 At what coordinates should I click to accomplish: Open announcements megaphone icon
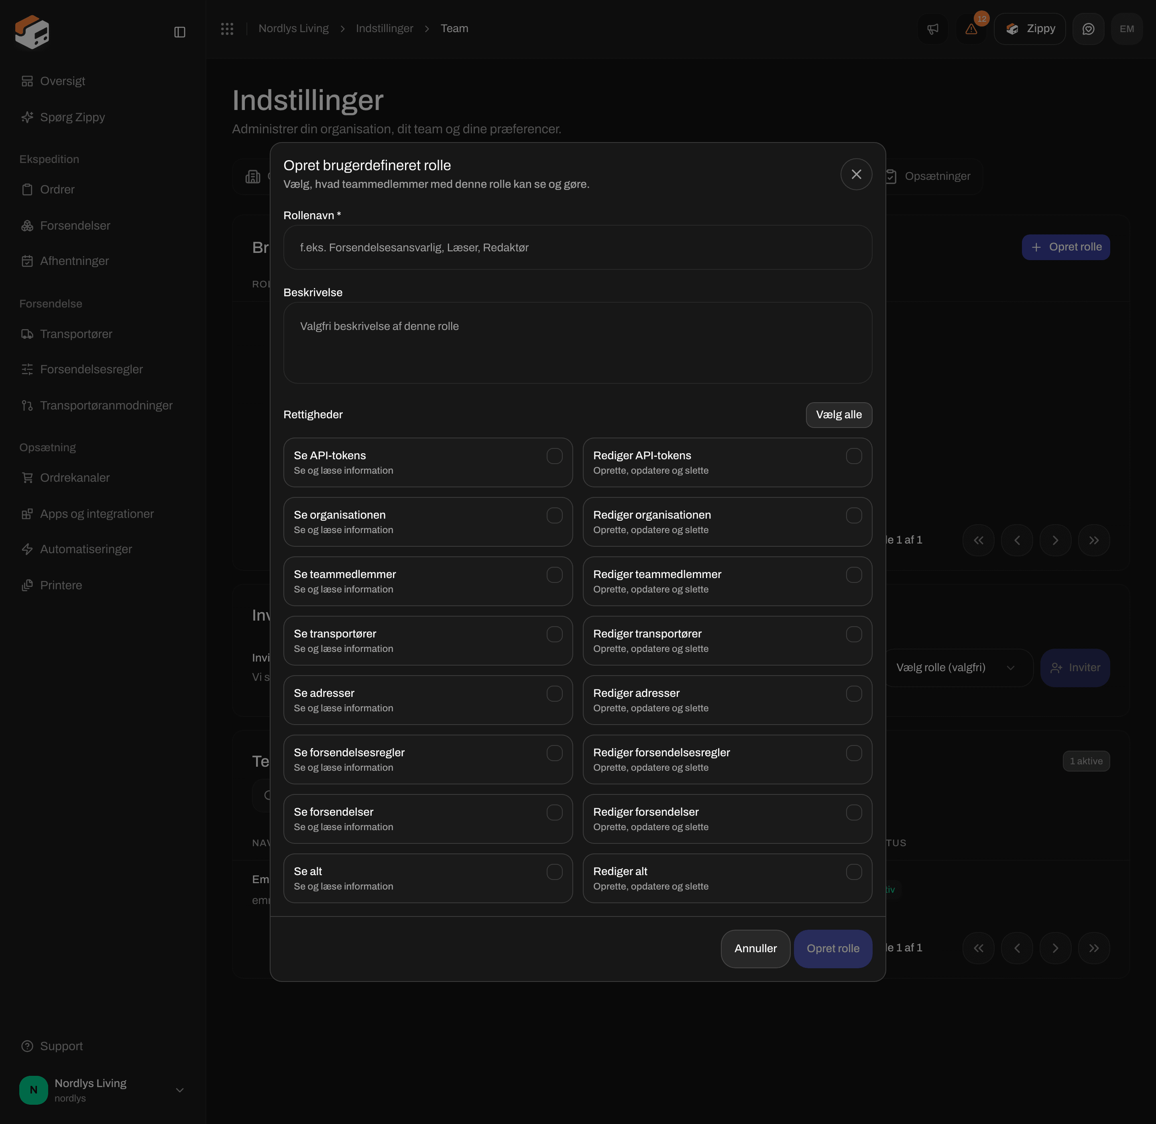coord(933,29)
